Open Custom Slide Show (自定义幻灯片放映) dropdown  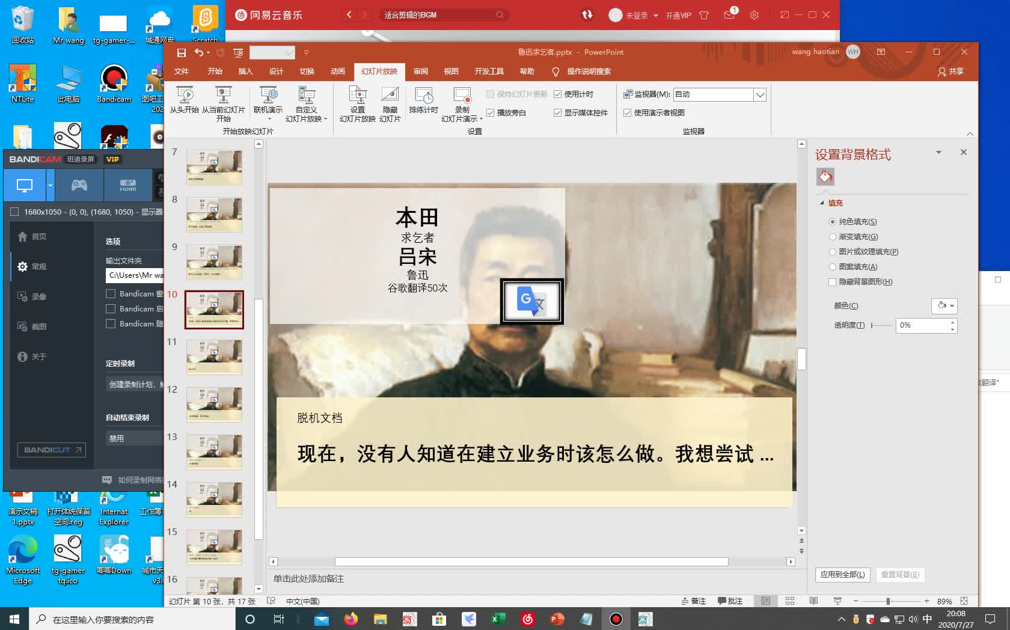(x=306, y=103)
